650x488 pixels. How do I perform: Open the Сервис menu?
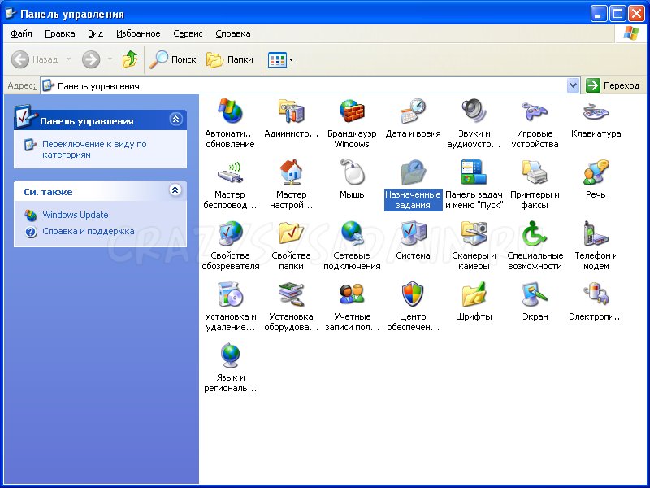coord(188,33)
